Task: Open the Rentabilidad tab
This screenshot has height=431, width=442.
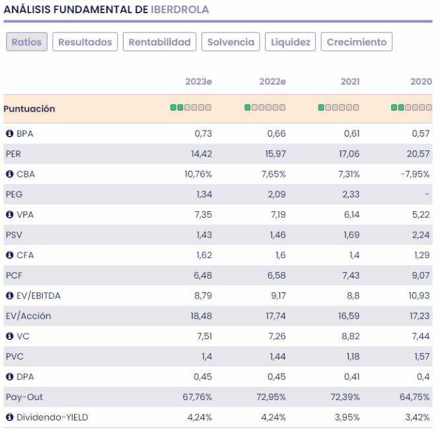Action: click(159, 42)
